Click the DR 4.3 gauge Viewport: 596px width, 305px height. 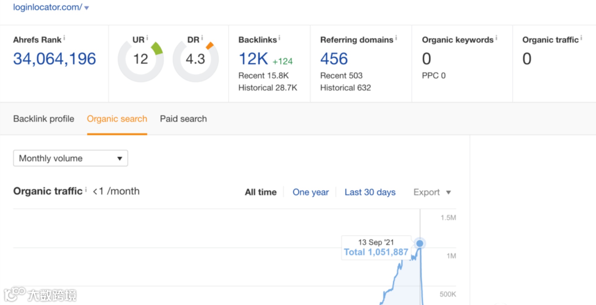click(195, 59)
